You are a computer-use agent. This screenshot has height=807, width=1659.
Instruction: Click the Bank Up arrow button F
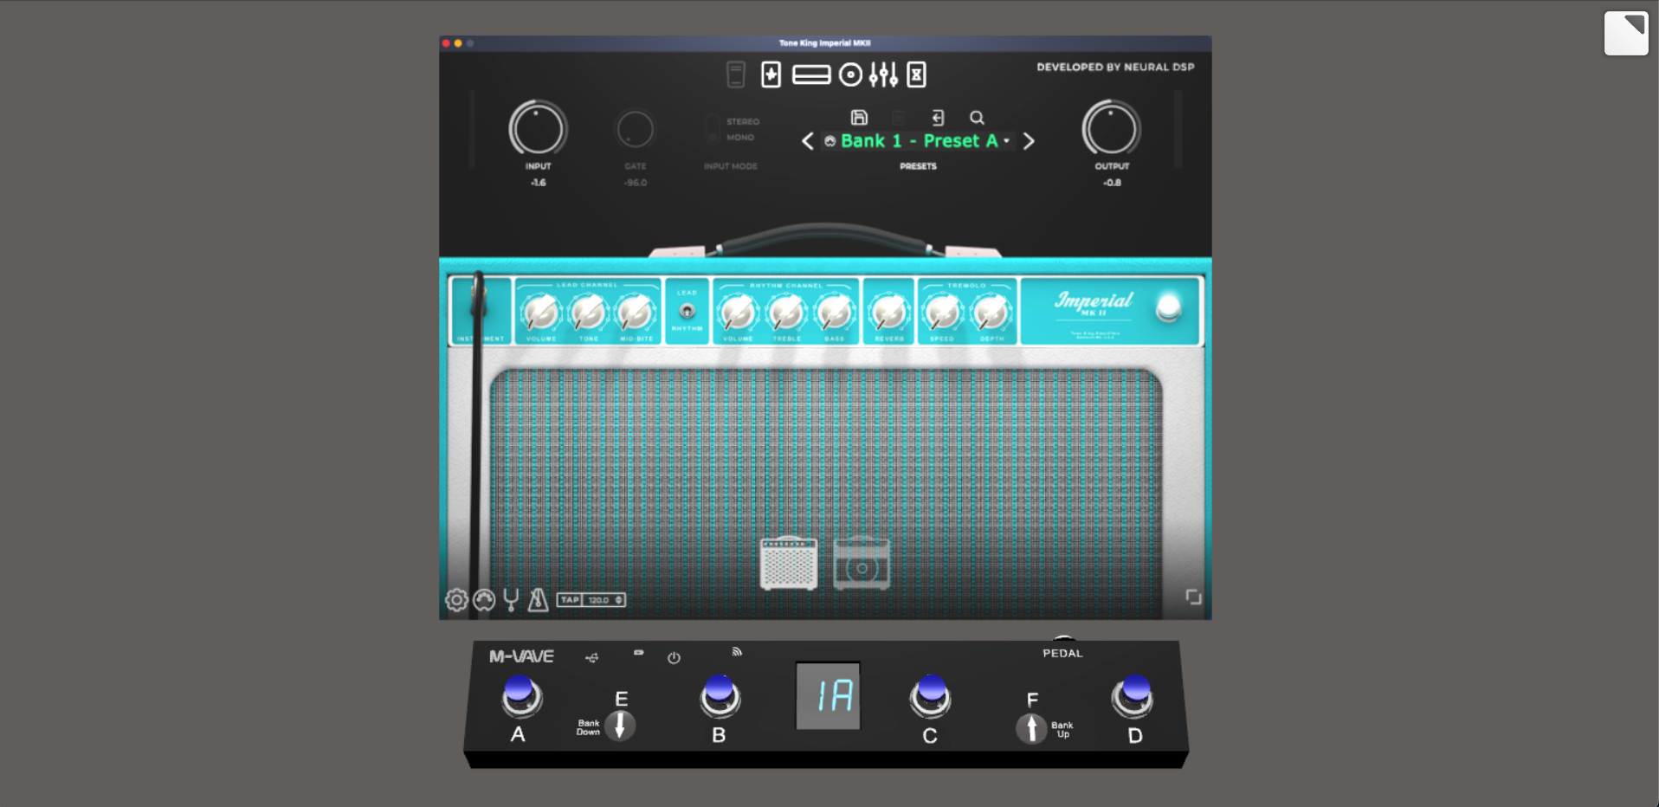pyautogui.click(x=1031, y=728)
